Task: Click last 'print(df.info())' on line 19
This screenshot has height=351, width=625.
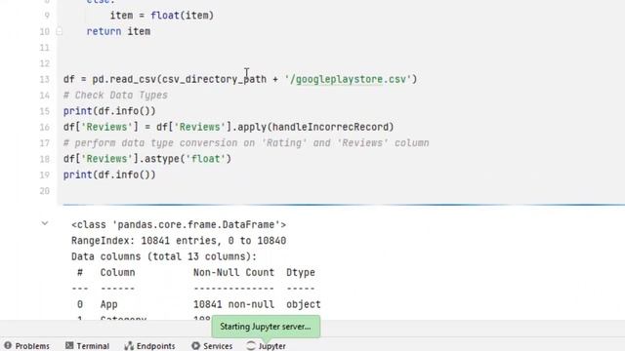Action: [x=109, y=175]
